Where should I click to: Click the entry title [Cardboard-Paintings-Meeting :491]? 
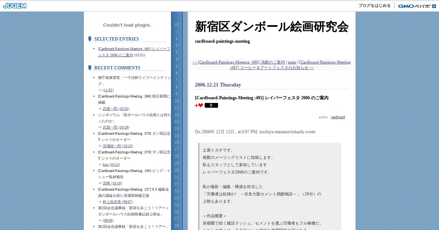262,98
